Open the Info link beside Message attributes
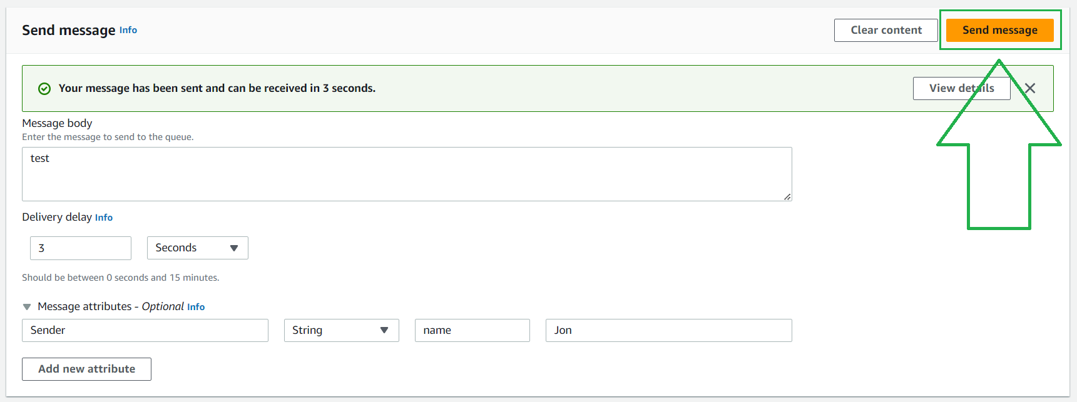The image size is (1077, 402). pos(195,307)
